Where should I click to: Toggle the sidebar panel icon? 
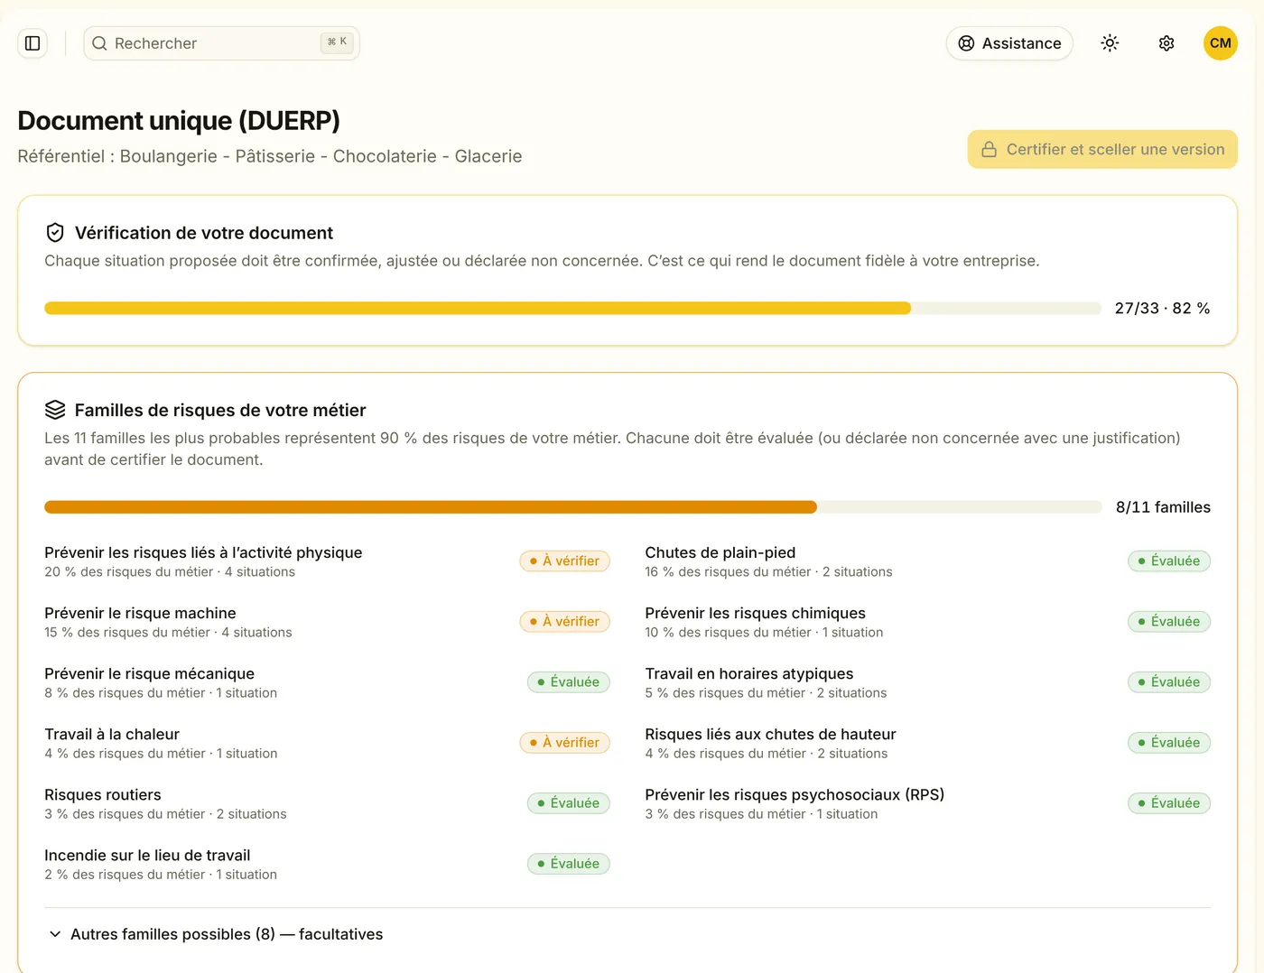pyautogui.click(x=33, y=43)
